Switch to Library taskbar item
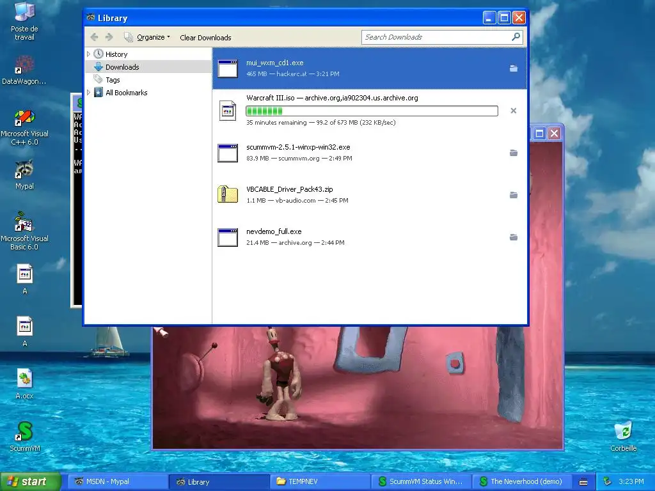Screen dimensions: 655x491 [219, 481]
